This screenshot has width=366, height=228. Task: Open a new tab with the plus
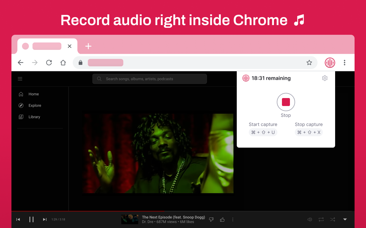coord(88,46)
